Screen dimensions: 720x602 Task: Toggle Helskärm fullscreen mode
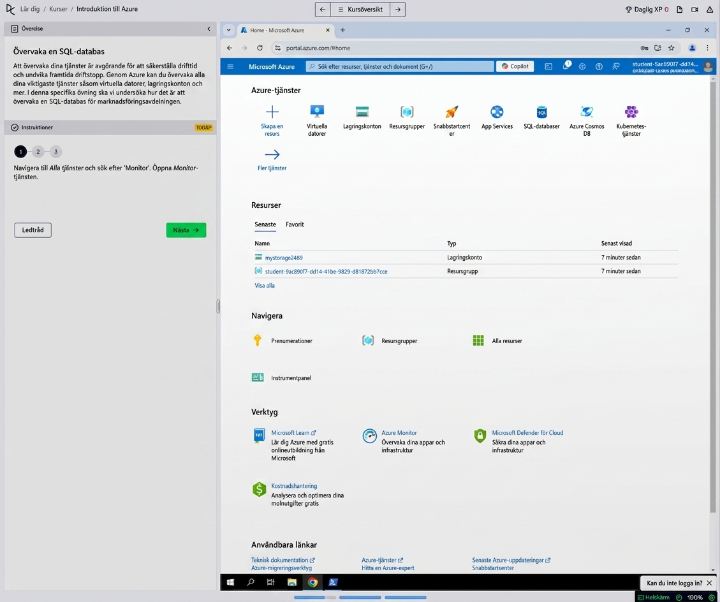pyautogui.click(x=654, y=597)
